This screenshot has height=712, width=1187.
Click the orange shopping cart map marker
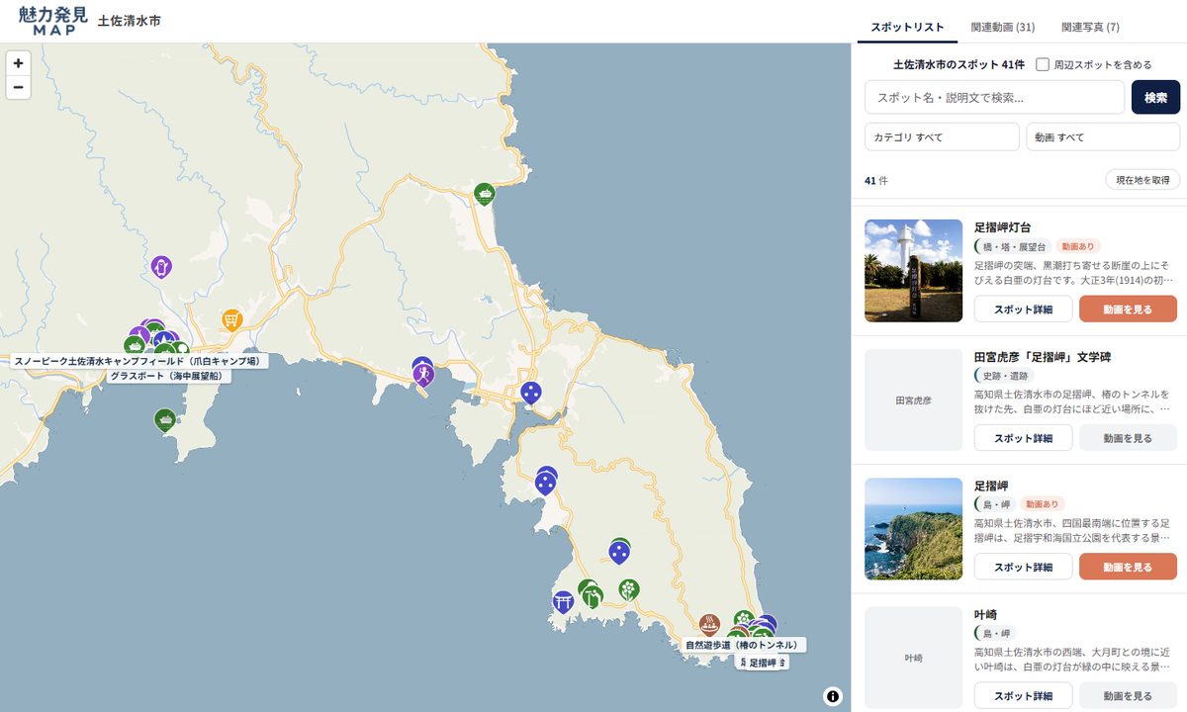pyautogui.click(x=231, y=319)
